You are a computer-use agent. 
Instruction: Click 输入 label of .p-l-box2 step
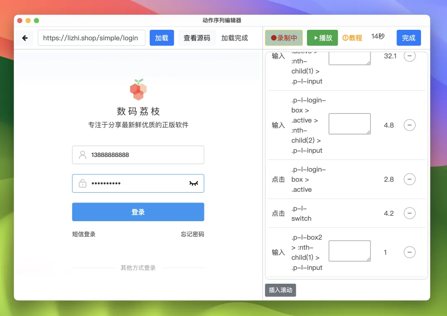(x=278, y=252)
